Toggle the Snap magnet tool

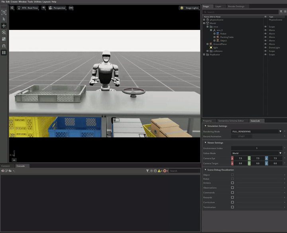pyautogui.click(x=4, y=46)
